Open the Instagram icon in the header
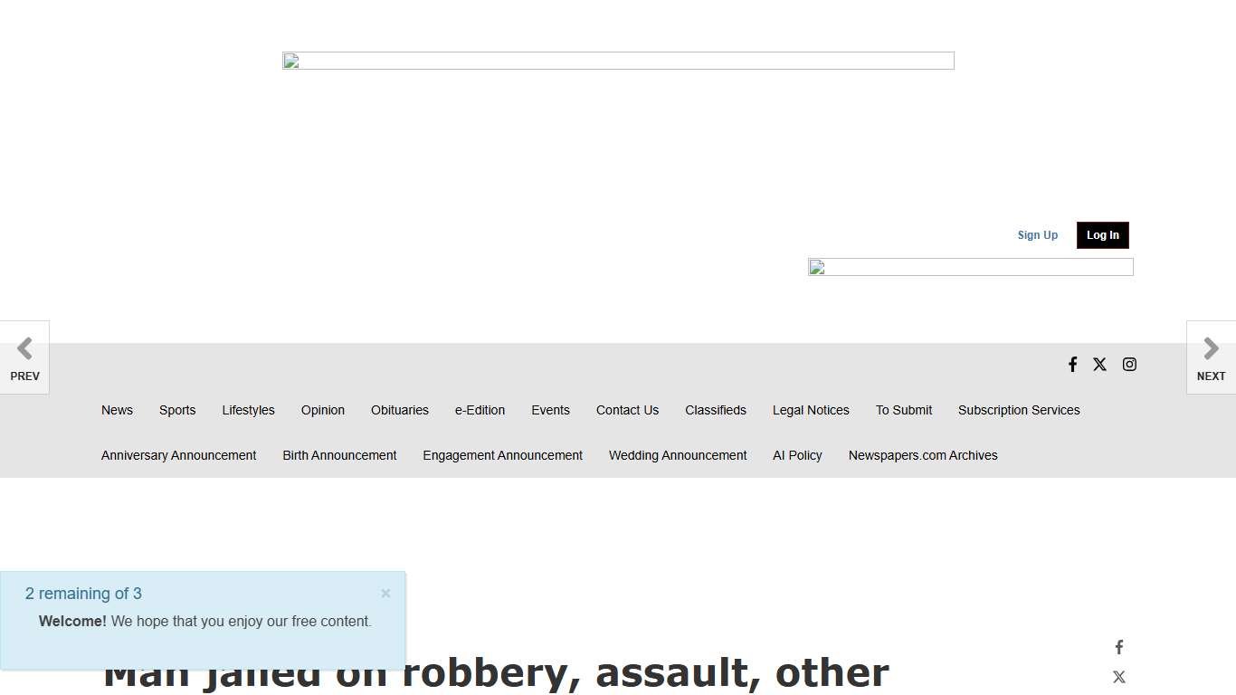Screen dimensions: 1236x695 [1129, 364]
